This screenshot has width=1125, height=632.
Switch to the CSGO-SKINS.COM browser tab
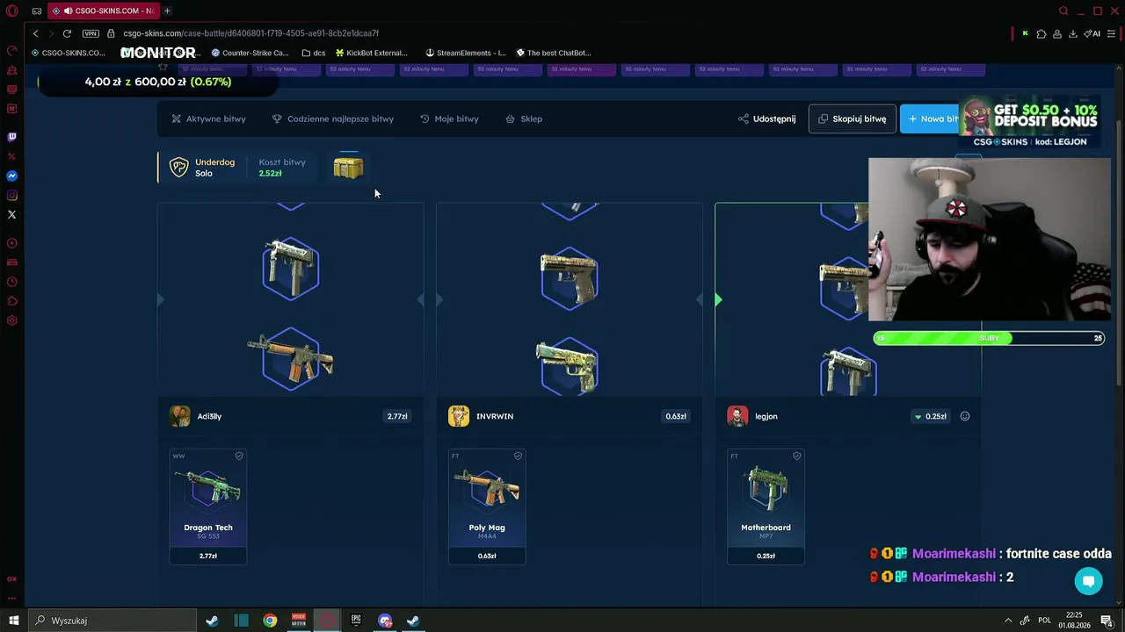coord(102,11)
